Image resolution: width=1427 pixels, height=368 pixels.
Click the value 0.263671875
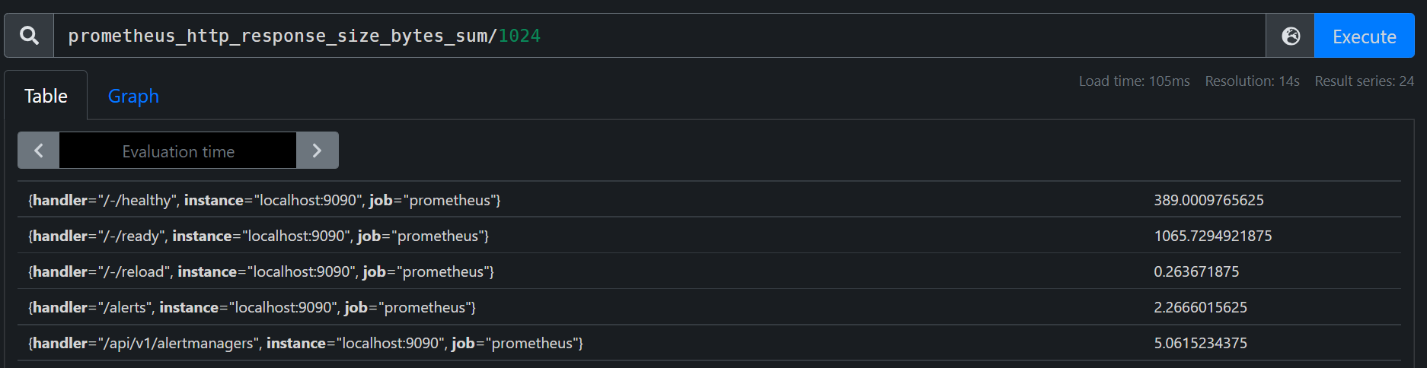coord(1196,271)
